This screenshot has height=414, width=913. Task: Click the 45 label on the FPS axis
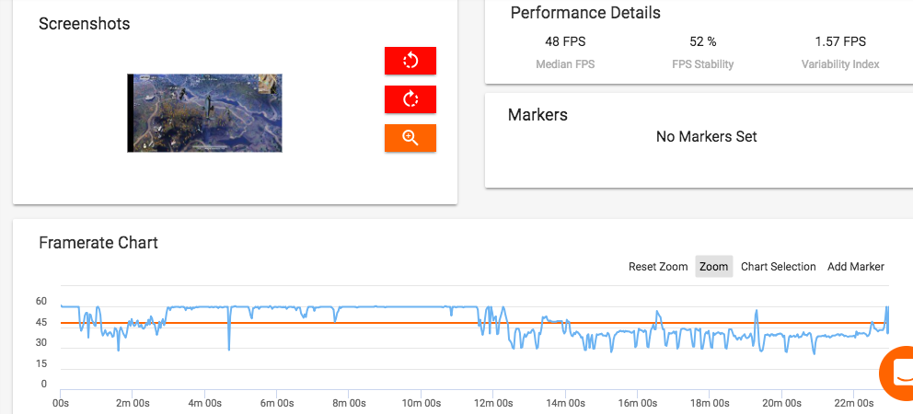[40, 322]
